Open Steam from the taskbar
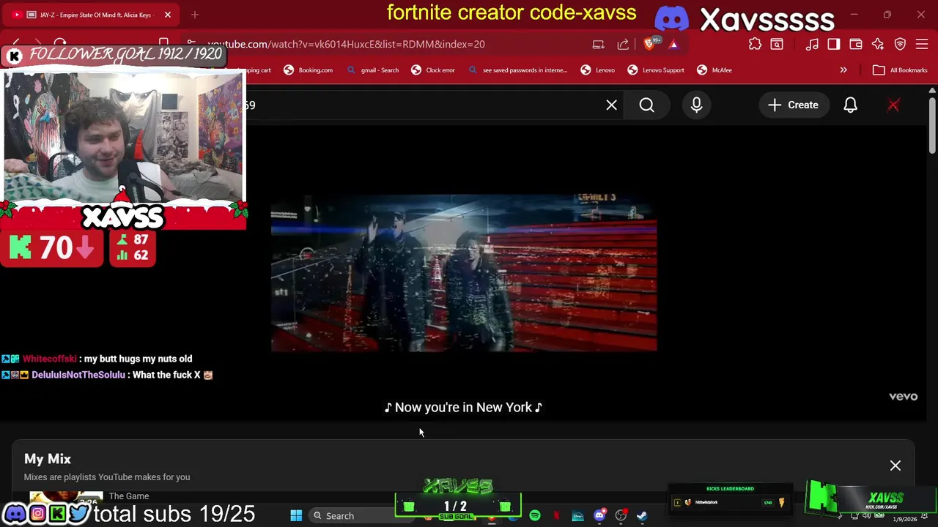 (x=642, y=516)
